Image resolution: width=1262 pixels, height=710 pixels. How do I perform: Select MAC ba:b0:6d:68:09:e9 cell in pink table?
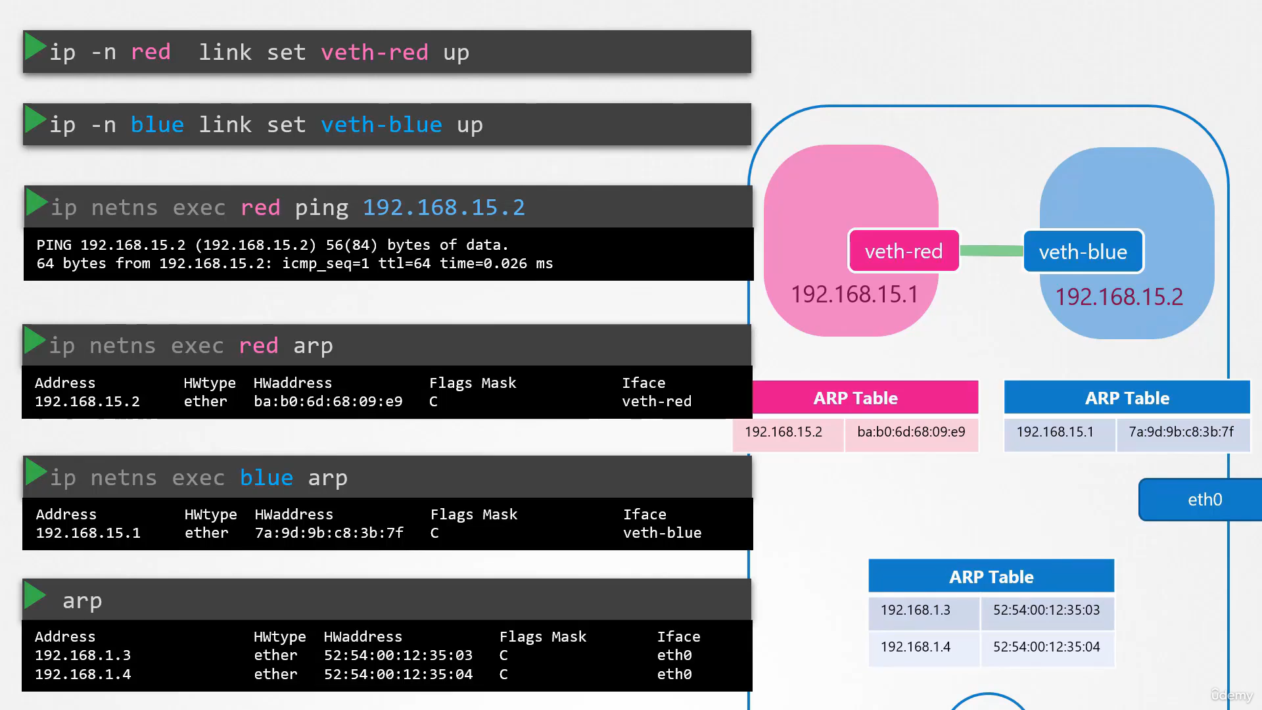[911, 433]
